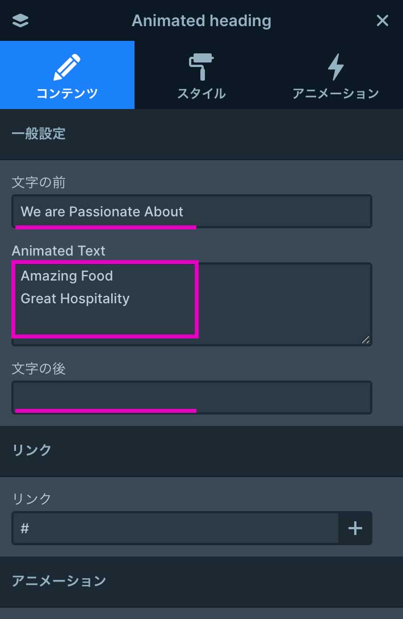The width and height of the screenshot is (403, 619).
Task: Expand the アニメーション section at bottom
Action: coord(59,581)
